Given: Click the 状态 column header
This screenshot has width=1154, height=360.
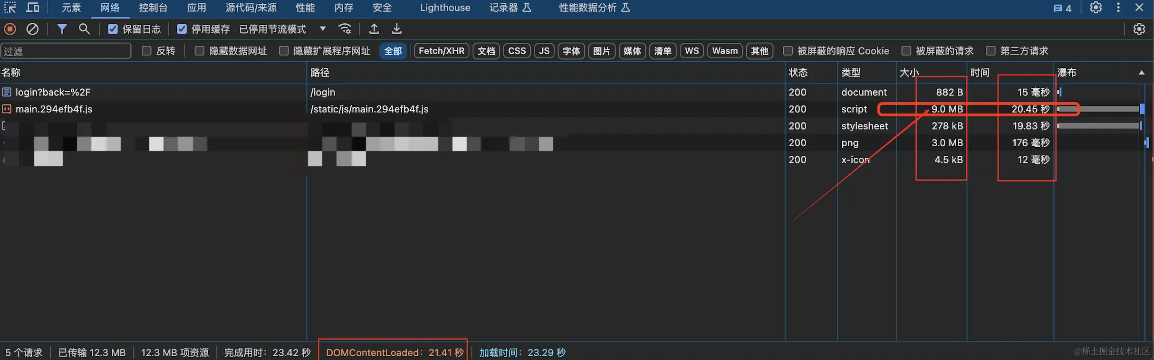Looking at the screenshot, I should pos(811,73).
